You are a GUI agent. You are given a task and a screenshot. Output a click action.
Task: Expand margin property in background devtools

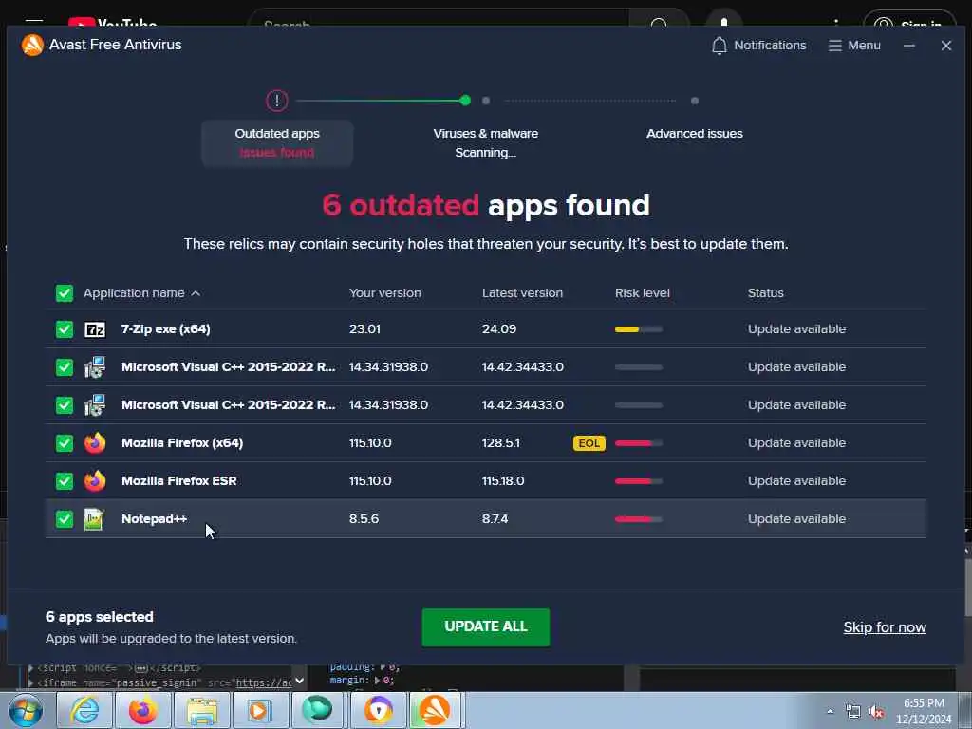tap(378, 681)
